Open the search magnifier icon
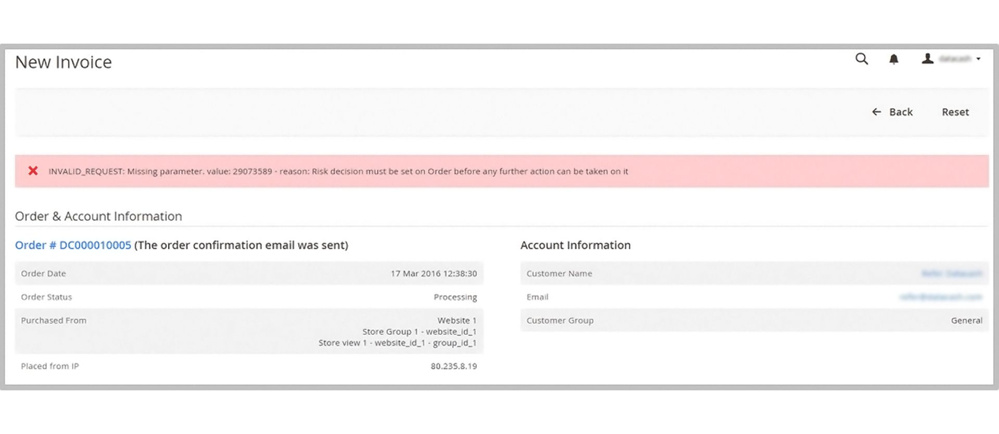This screenshot has width=999, height=434. click(862, 59)
